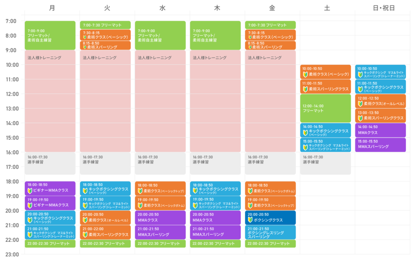Click beginner mark on Monday 18:00 ビギナーMMAクラス
The height and width of the screenshot is (262, 417).
(30, 190)
